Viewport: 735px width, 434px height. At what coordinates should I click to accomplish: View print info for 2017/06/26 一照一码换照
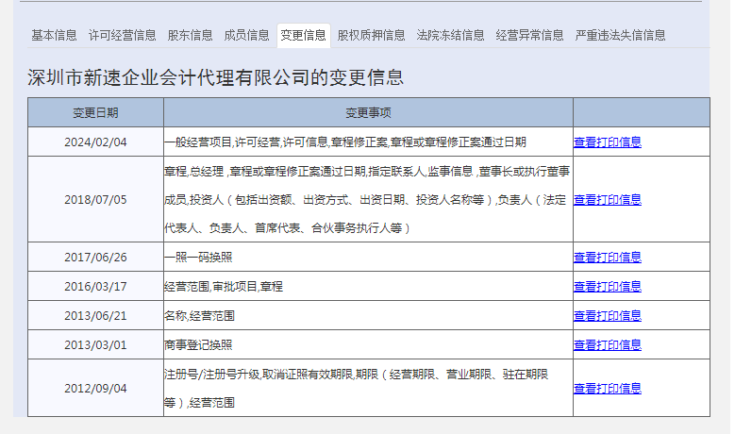tap(608, 258)
